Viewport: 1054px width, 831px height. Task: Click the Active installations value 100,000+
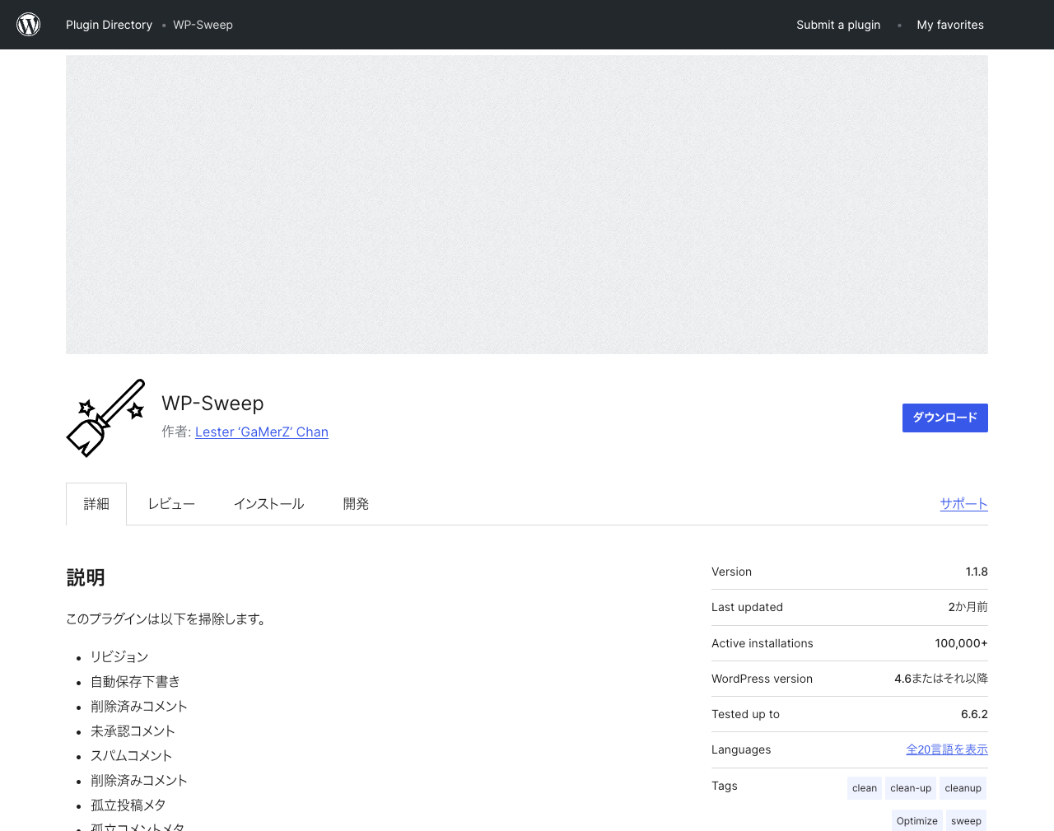pos(961,643)
